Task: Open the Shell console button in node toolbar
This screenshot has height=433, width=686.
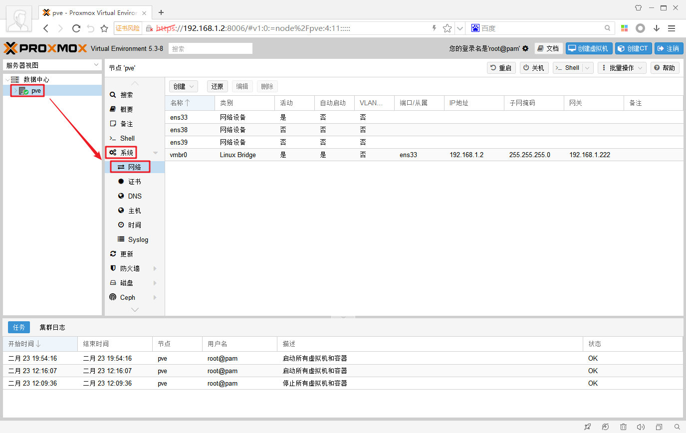Action: [568, 68]
